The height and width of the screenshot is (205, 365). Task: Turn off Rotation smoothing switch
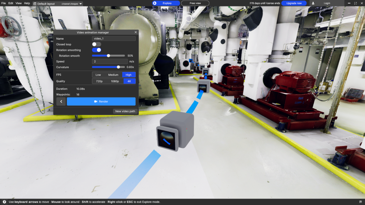pos(96,50)
